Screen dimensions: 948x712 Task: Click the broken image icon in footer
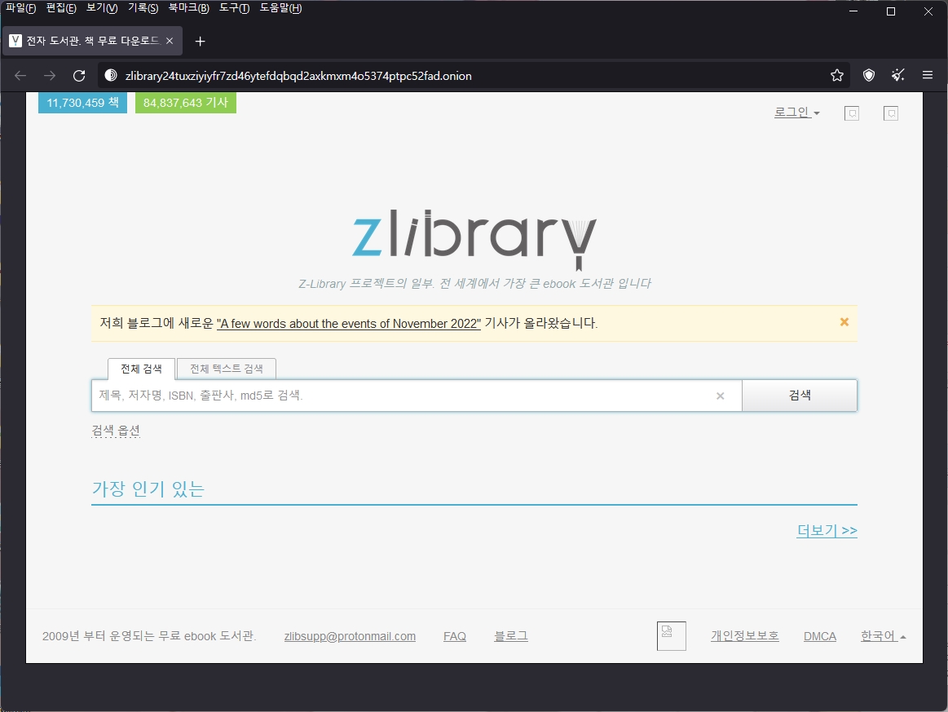click(671, 636)
